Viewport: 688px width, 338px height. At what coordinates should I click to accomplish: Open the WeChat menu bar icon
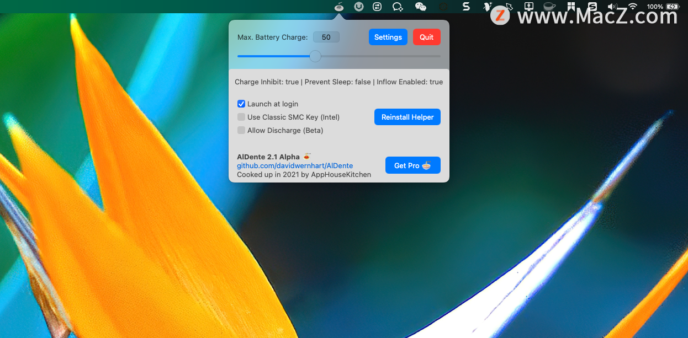coord(421,7)
